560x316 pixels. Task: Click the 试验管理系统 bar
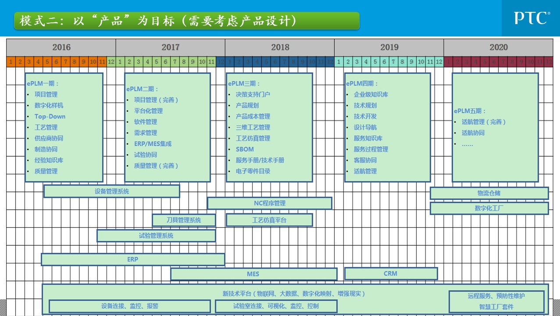156,236
